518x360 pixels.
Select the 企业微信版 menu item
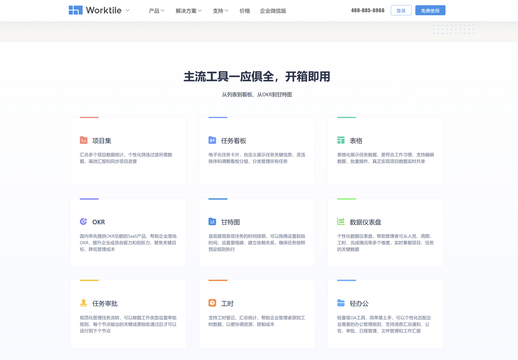273,11
